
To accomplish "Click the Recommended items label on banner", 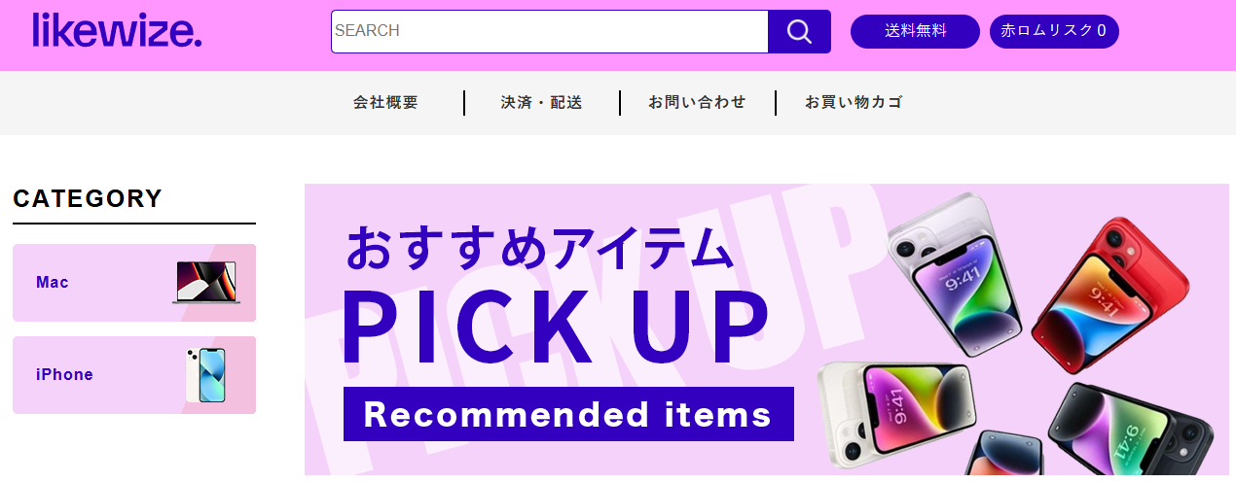I will pyautogui.click(x=568, y=414).
